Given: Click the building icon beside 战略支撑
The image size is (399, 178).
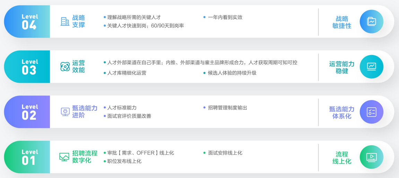Looking at the screenshot, I should tap(65, 21).
